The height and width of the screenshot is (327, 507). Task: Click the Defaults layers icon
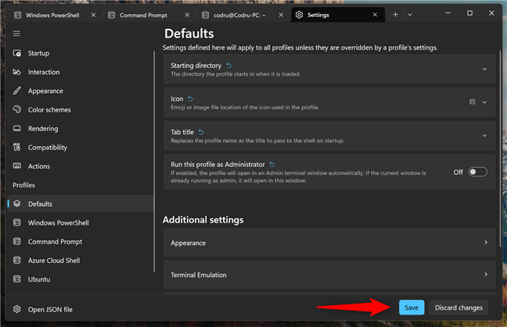(x=16, y=204)
